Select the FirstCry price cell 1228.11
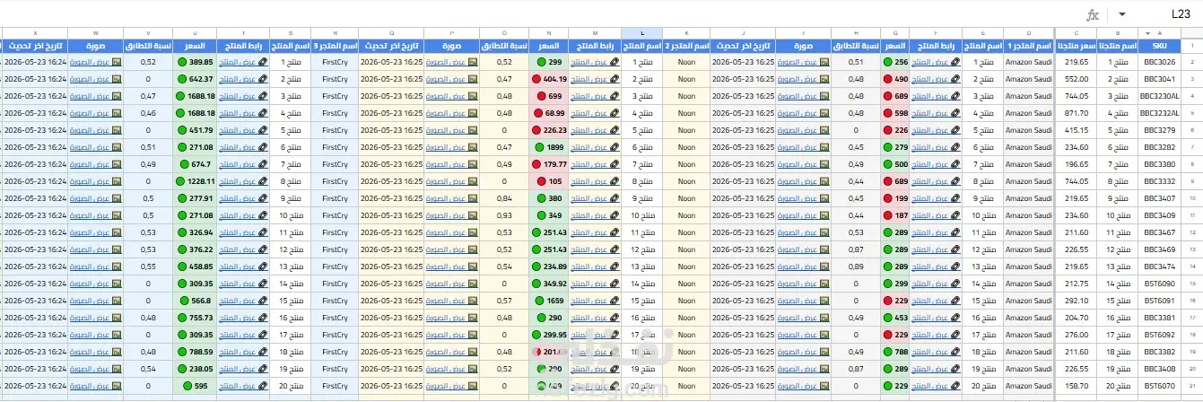Screen dimensions: 1203x402 [x=195, y=181]
